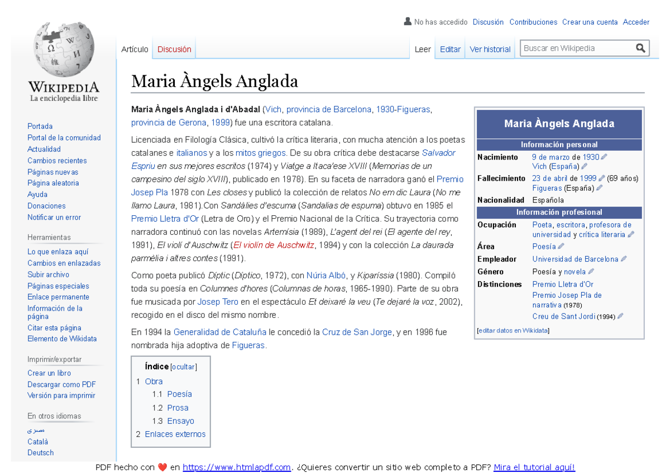The image size is (670, 473).
Task: Open the Generalidad de Cataluña link
Action: pyautogui.click(x=220, y=332)
